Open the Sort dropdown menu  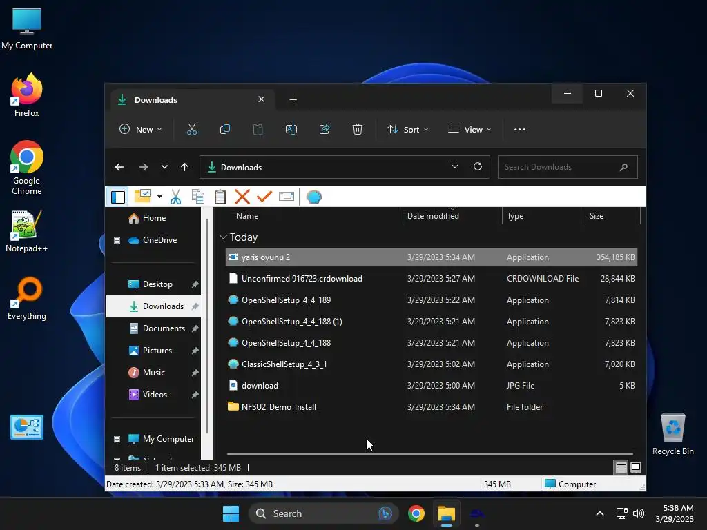(407, 129)
